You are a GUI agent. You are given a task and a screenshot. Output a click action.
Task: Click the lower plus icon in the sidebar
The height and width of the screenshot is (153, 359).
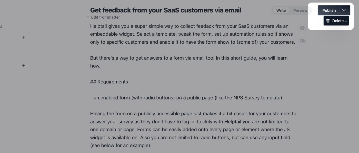(x=24, y=66)
